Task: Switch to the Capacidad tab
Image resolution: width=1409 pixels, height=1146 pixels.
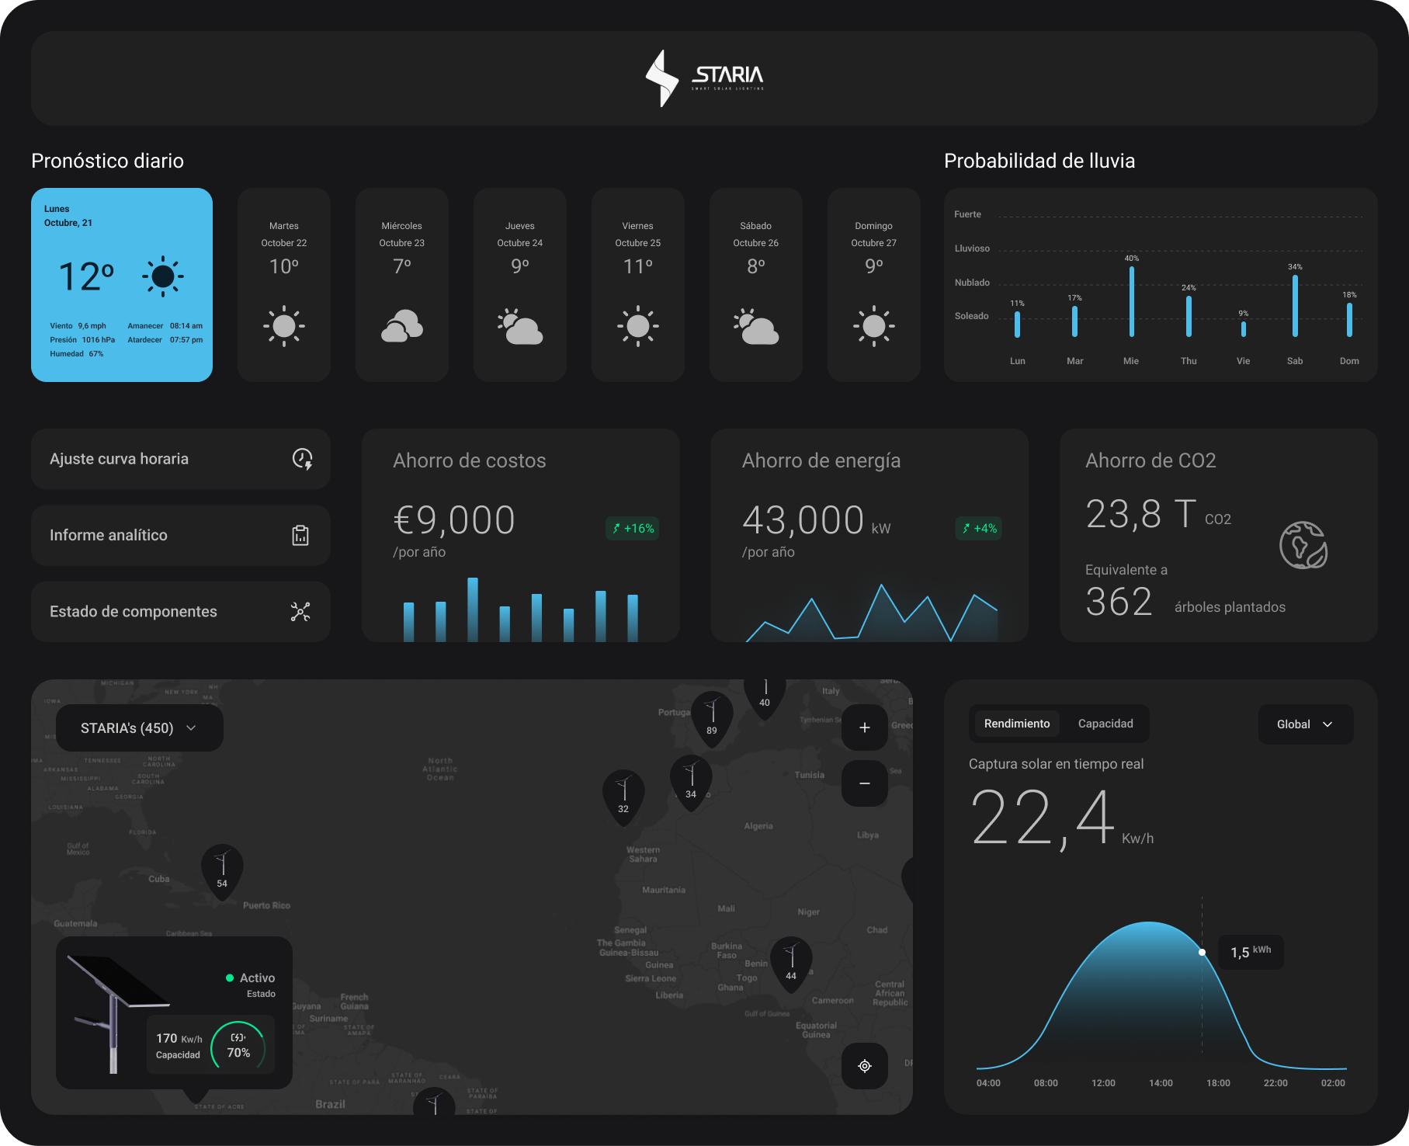Action: coord(1105,724)
